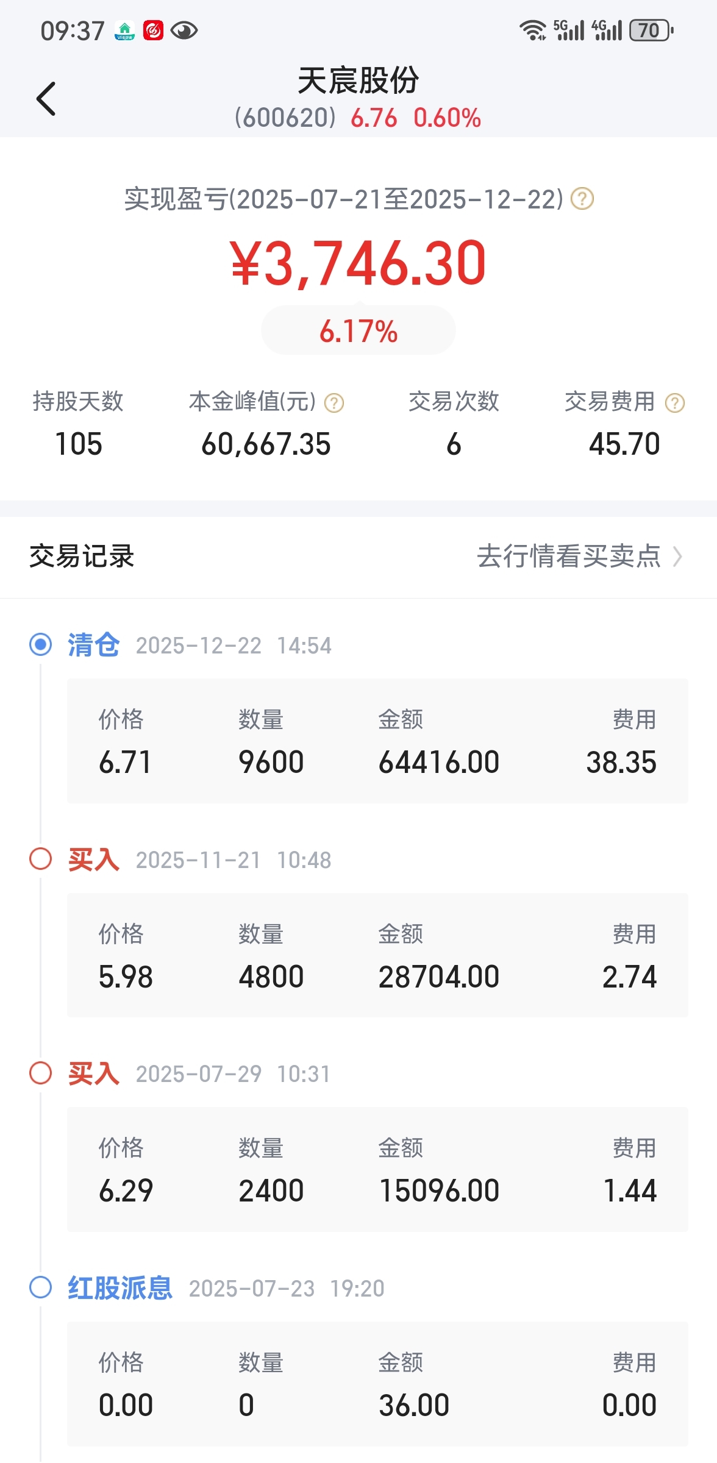Select the 红股派息 timeline circle

coord(41,1287)
